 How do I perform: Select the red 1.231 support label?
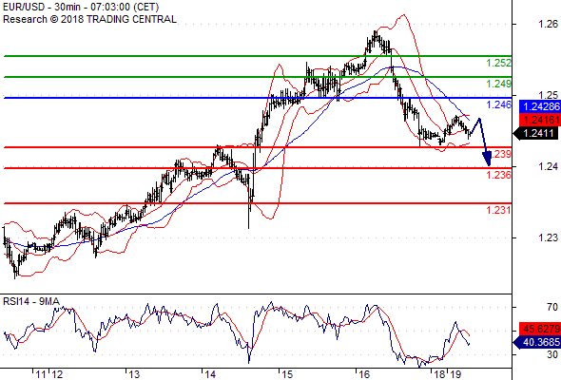498,210
